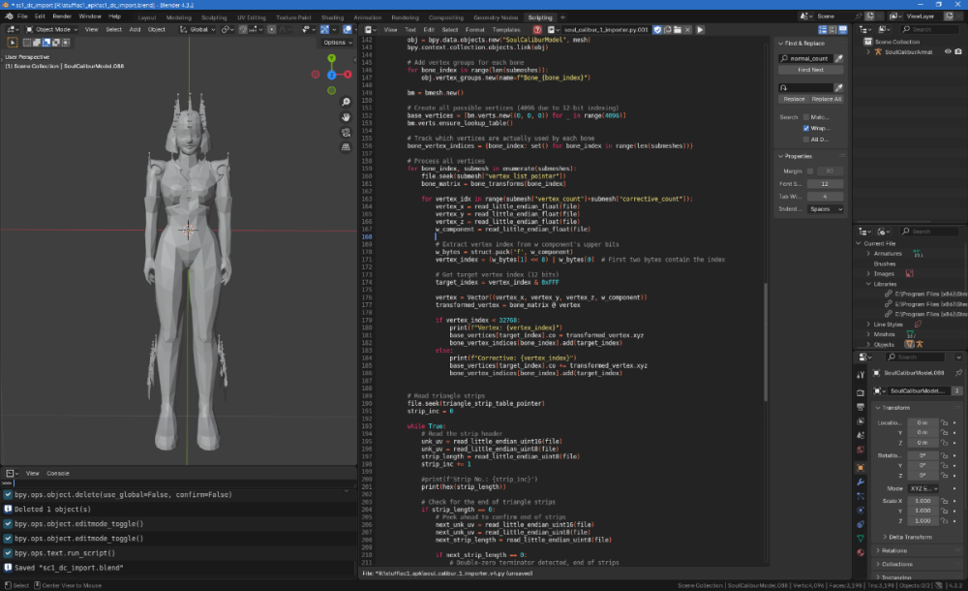Click the eyedropper beside the find field

[x=839, y=58]
